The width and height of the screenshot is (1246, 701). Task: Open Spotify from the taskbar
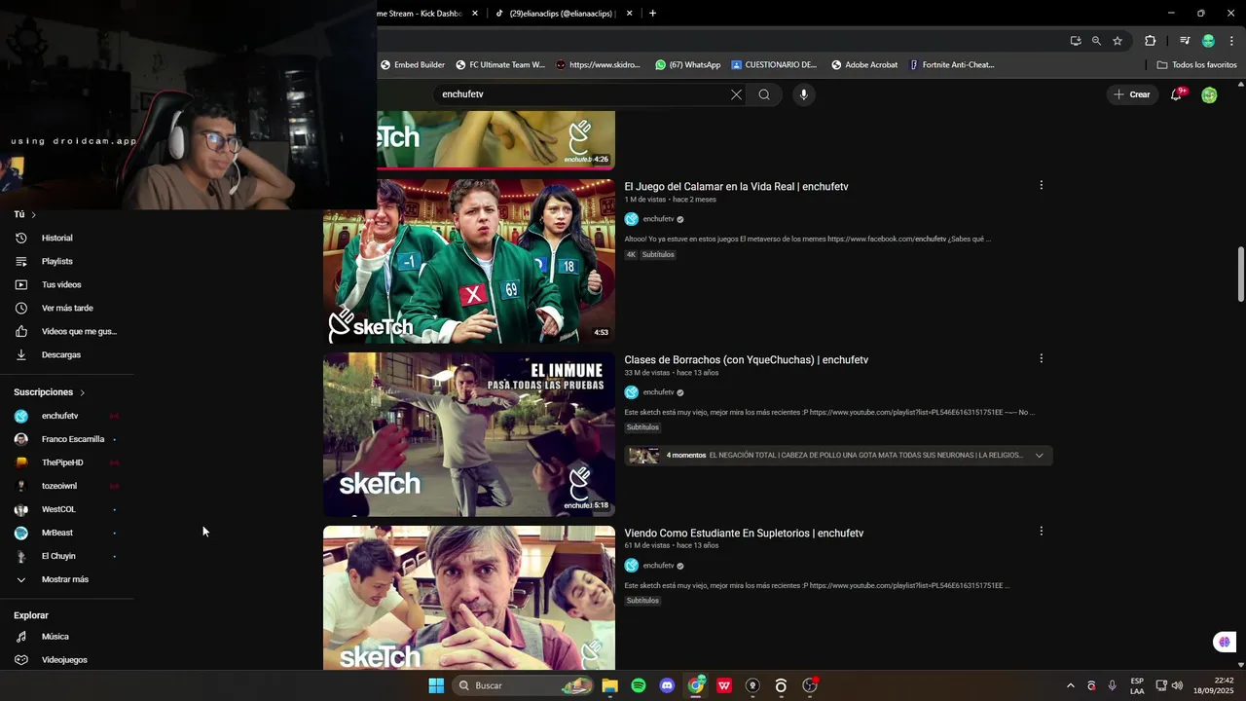[639, 685]
